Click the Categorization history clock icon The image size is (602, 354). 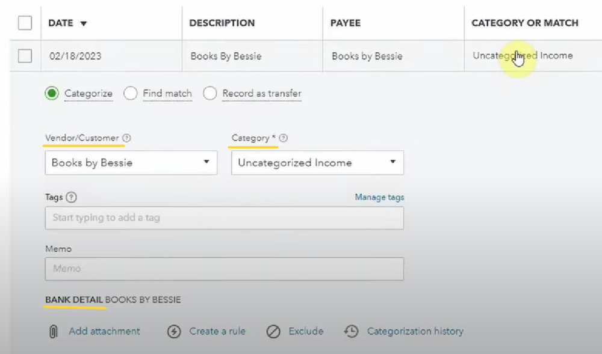(x=352, y=331)
